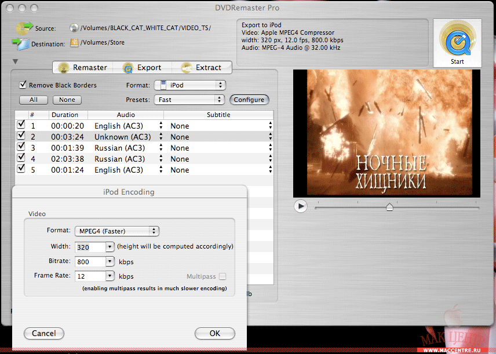The width and height of the screenshot is (496, 354).
Task: Uncheck title 2 checkbox
Action: click(21, 136)
